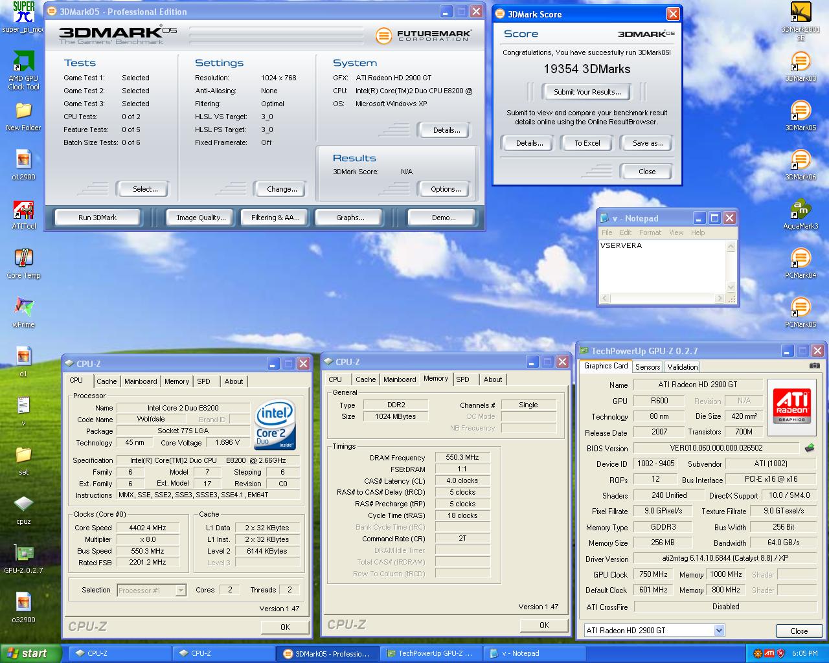Viewport: 829px width, 663px height.
Task: Click Select tests button
Action: pos(145,189)
